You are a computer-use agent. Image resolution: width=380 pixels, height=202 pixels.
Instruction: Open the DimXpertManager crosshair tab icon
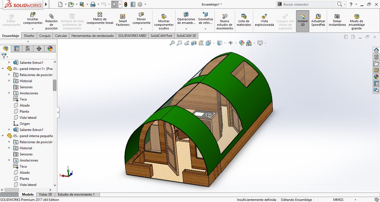pyautogui.click(x=39, y=49)
